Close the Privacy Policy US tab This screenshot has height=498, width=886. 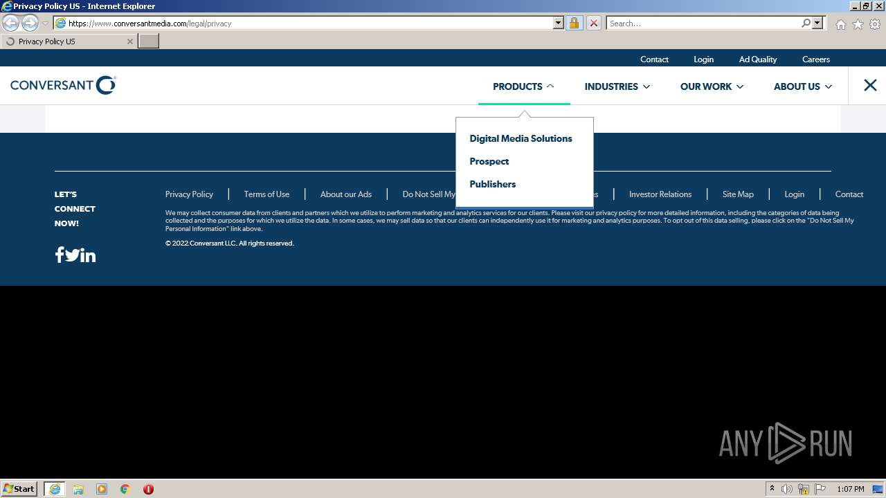tap(129, 41)
